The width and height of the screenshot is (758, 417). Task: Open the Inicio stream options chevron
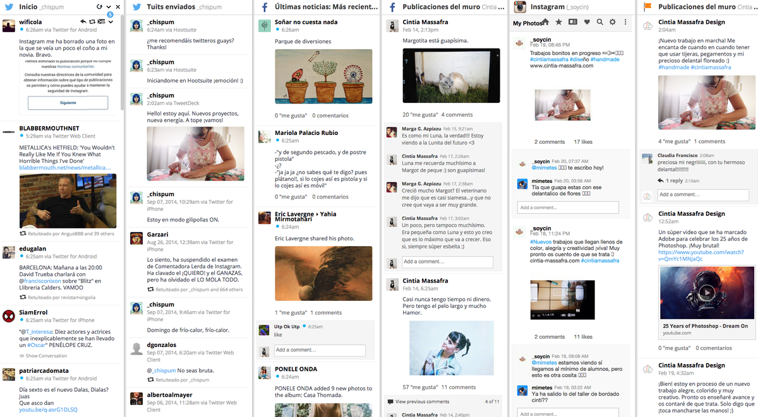109,7
